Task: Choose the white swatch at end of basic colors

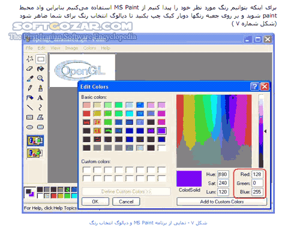Action: pyautogui.click(x=161, y=148)
